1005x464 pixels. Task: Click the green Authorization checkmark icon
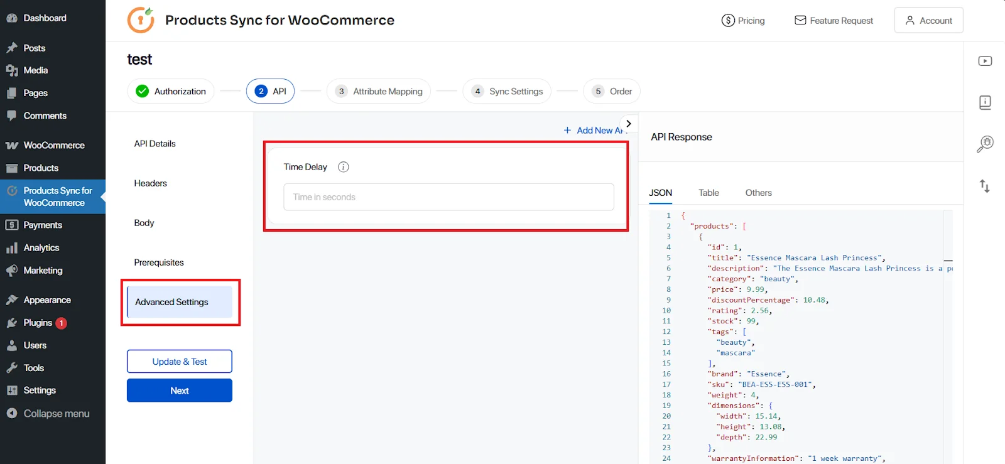[x=143, y=91]
